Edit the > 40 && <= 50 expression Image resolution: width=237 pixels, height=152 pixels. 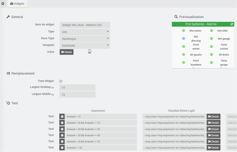101,129
